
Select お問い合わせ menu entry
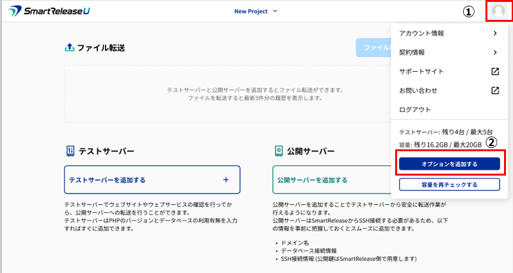[x=418, y=90]
